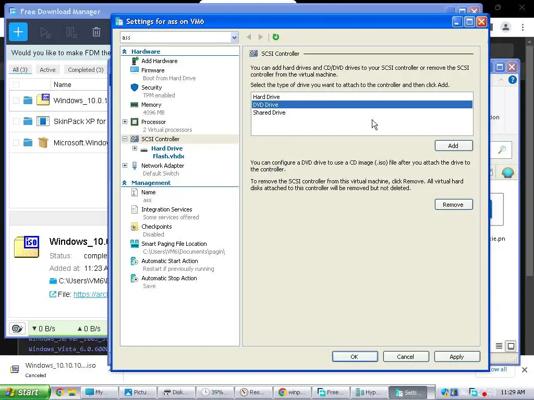Click the Network Adapter icon

click(135, 165)
